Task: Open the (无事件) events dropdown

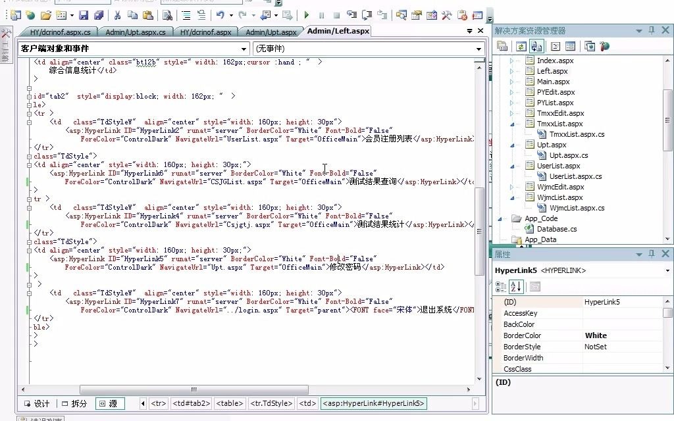Action: (479, 47)
